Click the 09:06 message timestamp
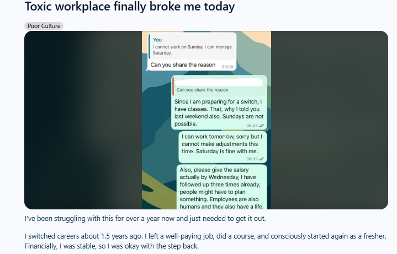Viewport: 397px width, 254px height. (227, 66)
